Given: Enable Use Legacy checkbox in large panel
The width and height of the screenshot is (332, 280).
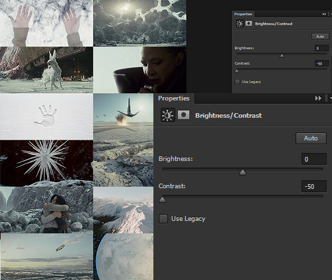Looking at the screenshot, I should click(x=163, y=219).
